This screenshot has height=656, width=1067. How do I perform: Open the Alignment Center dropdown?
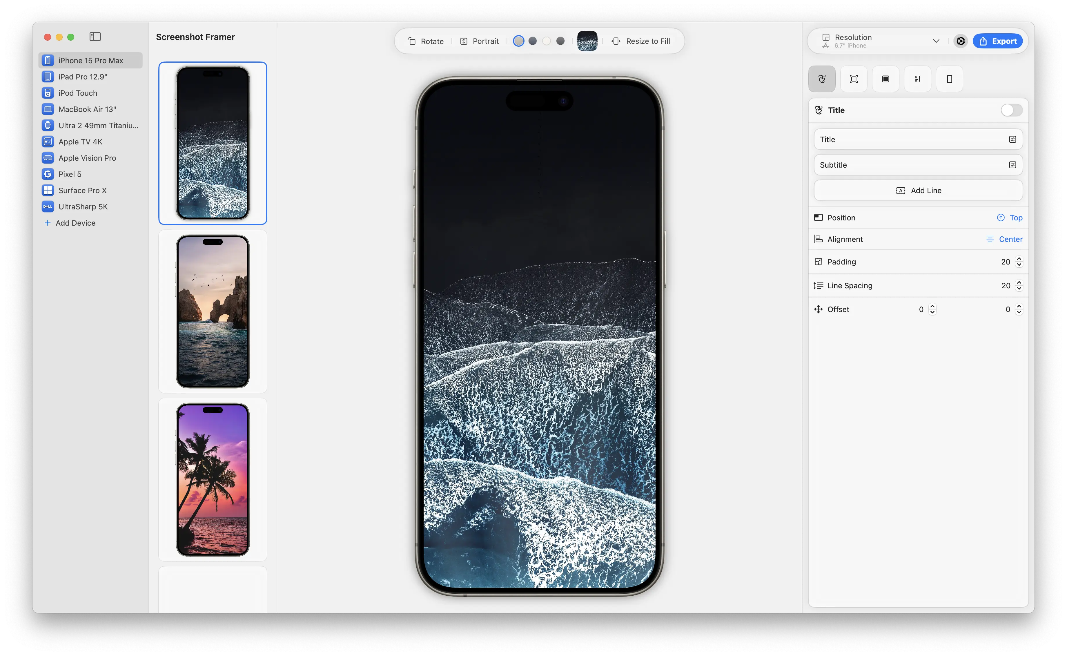click(1004, 239)
